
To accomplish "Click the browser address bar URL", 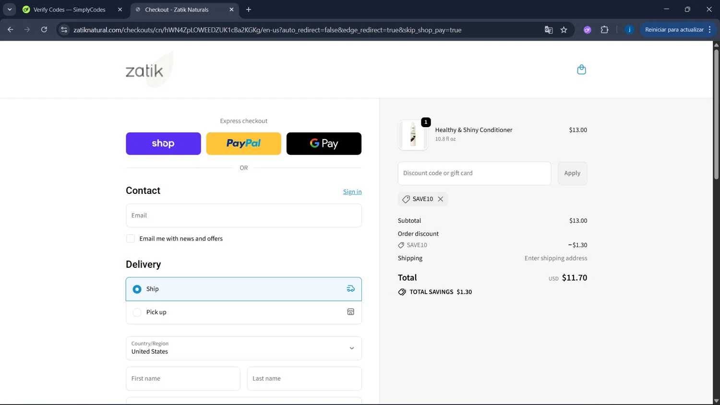I will 267,30.
